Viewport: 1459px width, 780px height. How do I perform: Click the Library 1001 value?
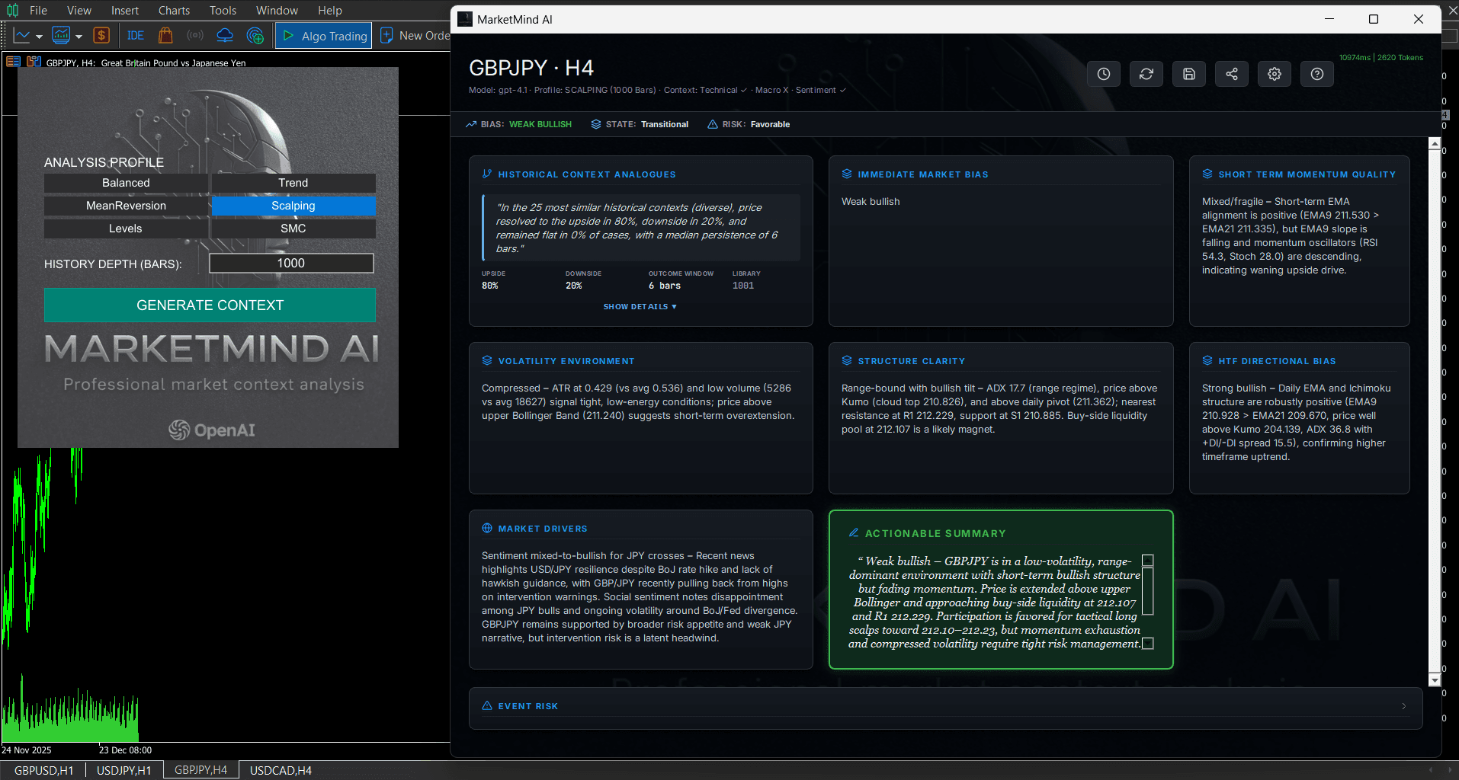743,286
